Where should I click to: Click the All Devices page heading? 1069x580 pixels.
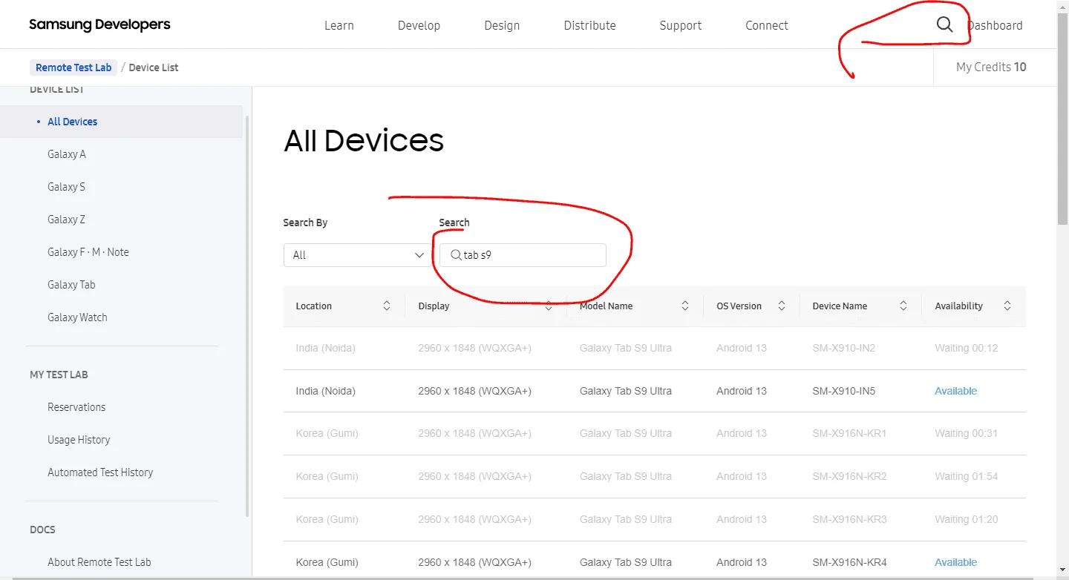[364, 140]
